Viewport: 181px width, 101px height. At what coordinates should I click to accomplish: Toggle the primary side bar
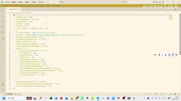157,2
